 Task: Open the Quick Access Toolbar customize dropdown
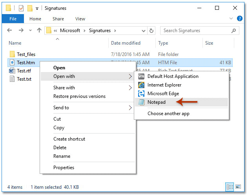[x=37, y=8]
